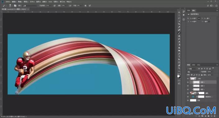Open the layer opacity dropdown arrow
Viewport: 219px width, 118px height.
(x=212, y=72)
